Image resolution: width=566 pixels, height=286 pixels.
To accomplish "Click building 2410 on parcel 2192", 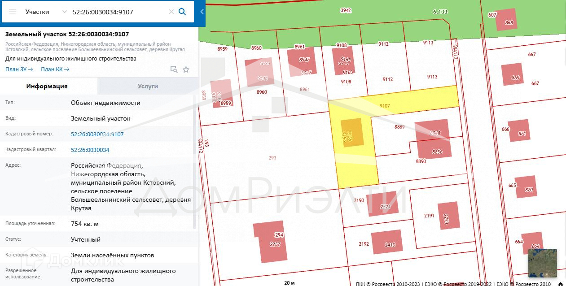I will [x=387, y=243].
